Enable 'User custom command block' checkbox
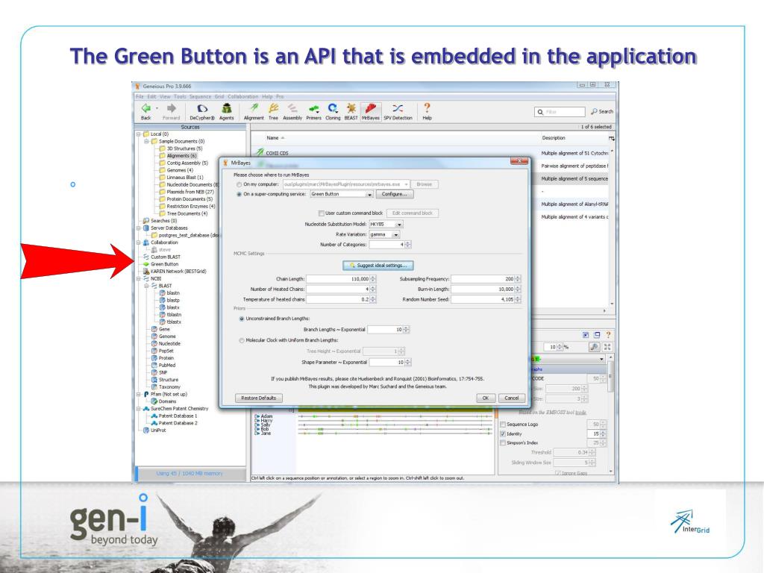The height and width of the screenshot is (573, 764). point(321,213)
